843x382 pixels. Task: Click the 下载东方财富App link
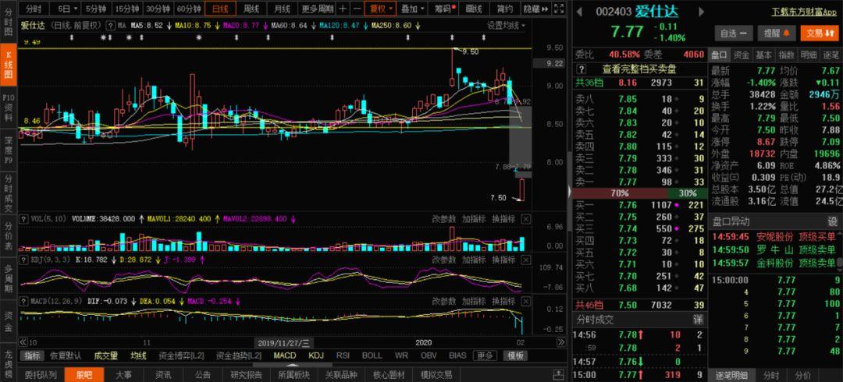point(805,11)
